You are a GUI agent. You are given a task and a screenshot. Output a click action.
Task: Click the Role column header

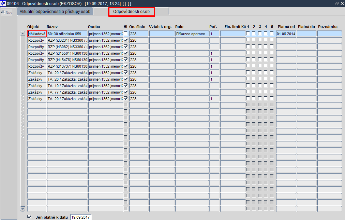pos(179,27)
